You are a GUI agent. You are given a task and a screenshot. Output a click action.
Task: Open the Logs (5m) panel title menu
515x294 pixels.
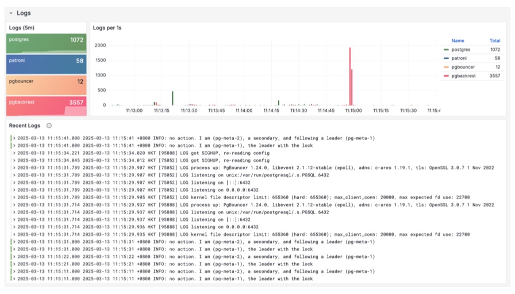pyautogui.click(x=21, y=27)
